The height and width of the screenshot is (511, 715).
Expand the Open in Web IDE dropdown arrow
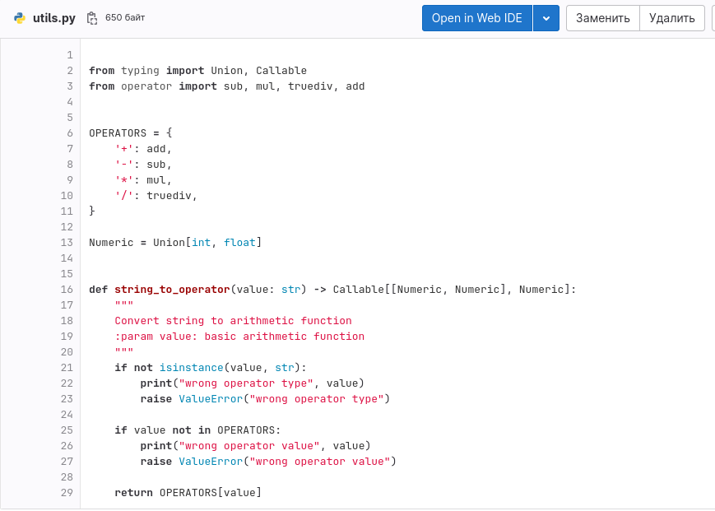coord(546,18)
